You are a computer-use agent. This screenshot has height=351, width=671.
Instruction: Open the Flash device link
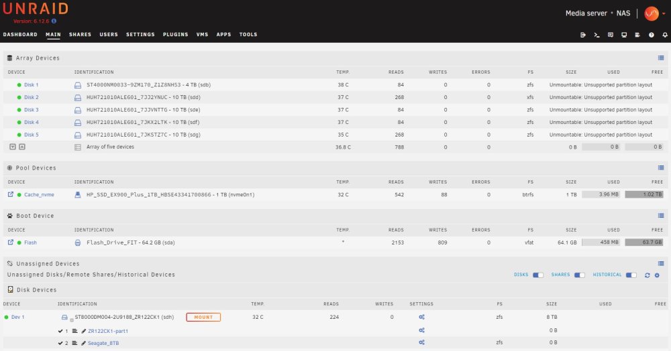coord(30,242)
